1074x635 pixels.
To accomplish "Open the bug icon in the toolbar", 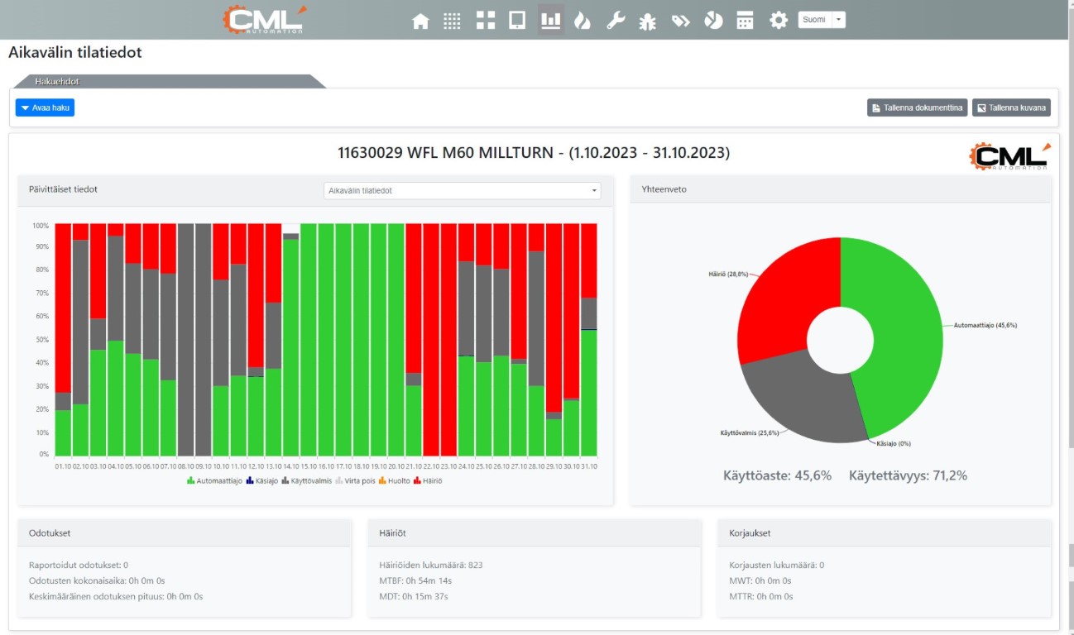I will [647, 21].
